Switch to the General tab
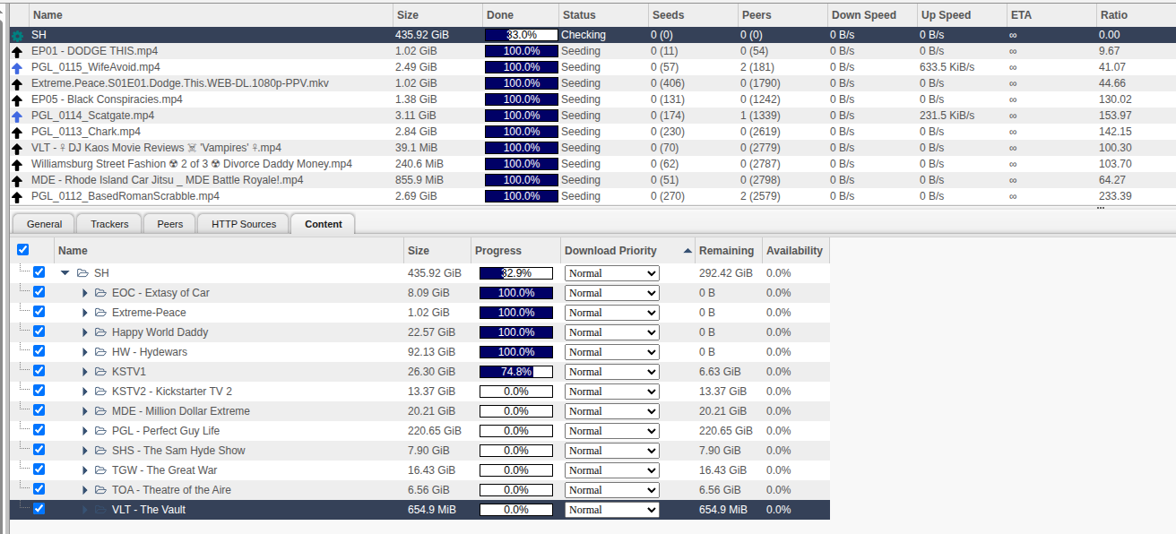The width and height of the screenshot is (1176, 534). click(x=45, y=224)
